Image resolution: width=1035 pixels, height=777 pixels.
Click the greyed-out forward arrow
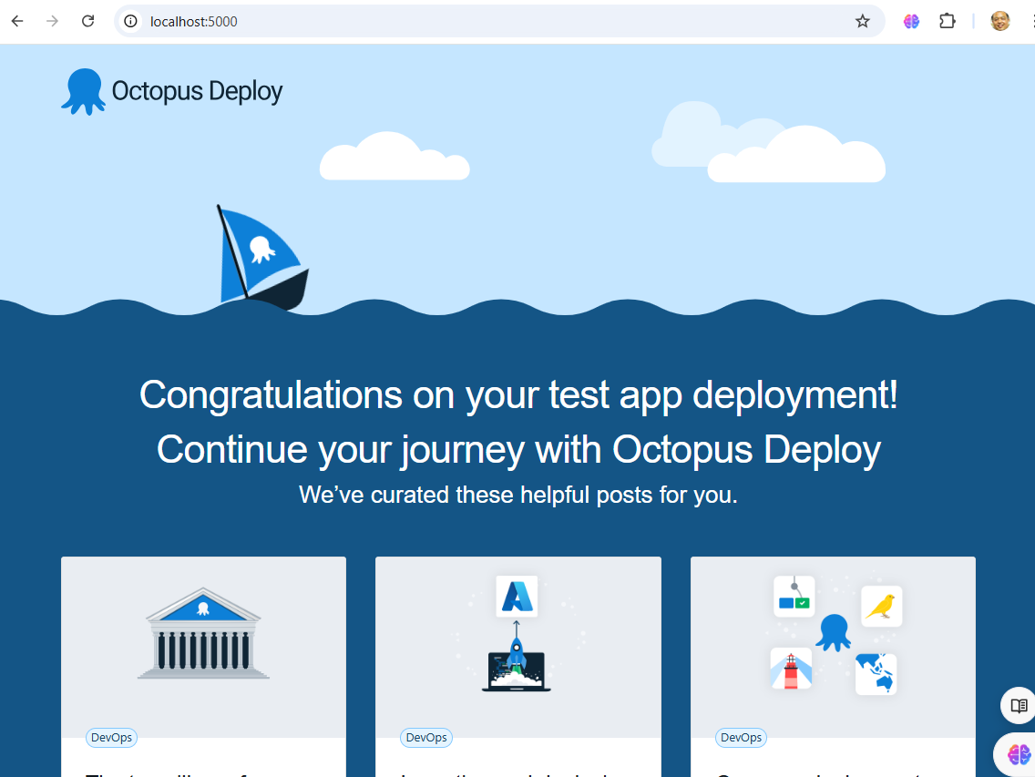[52, 21]
